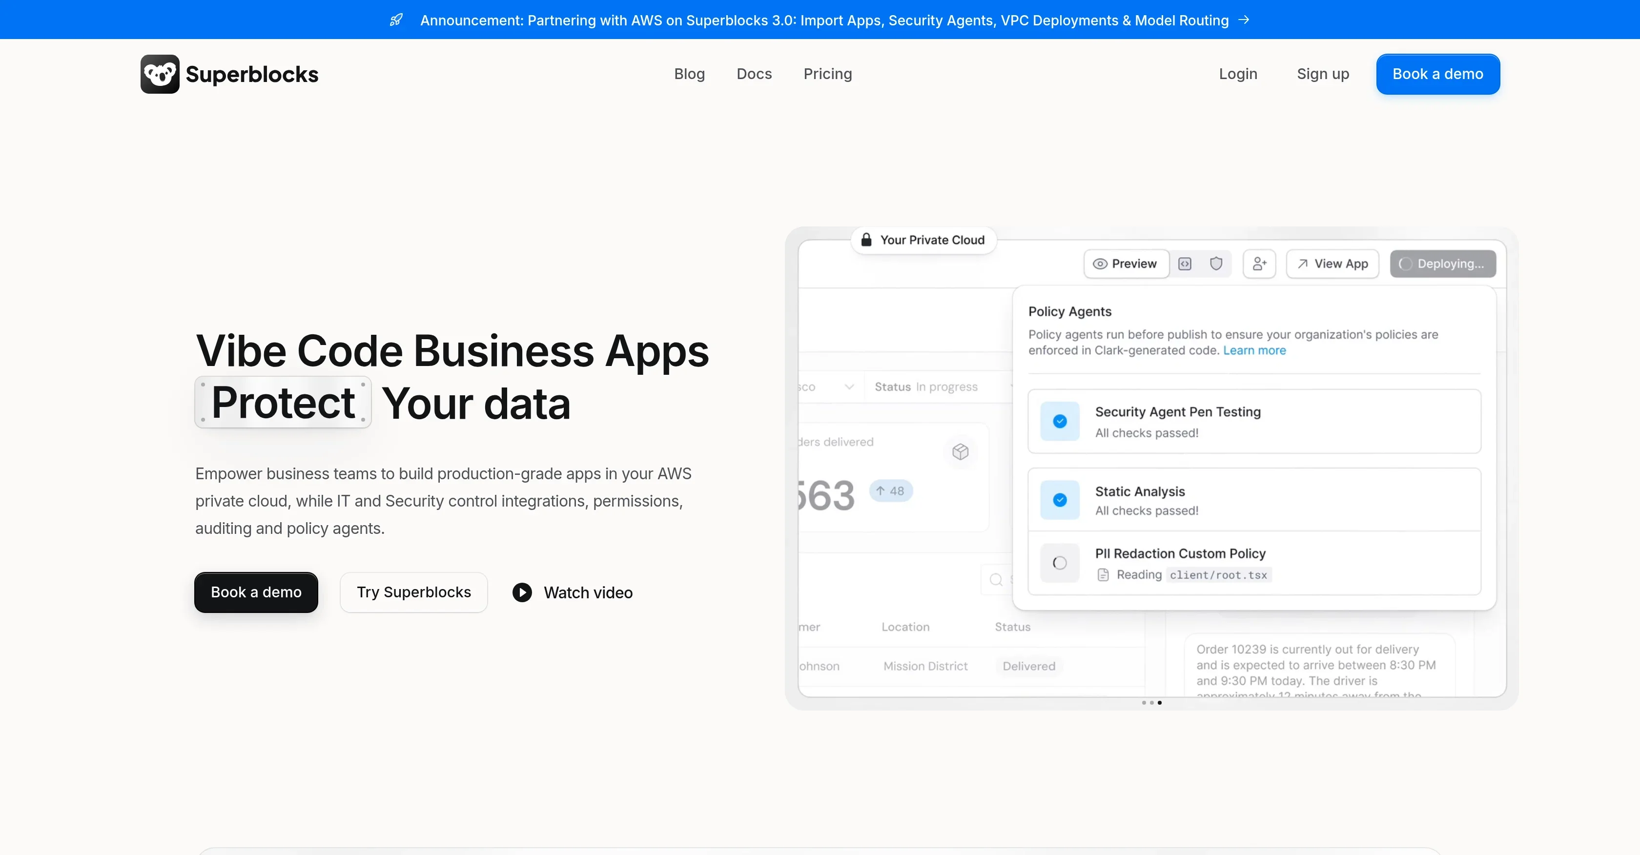
Task: Click the Static Analysis checkmark icon
Action: click(x=1060, y=500)
